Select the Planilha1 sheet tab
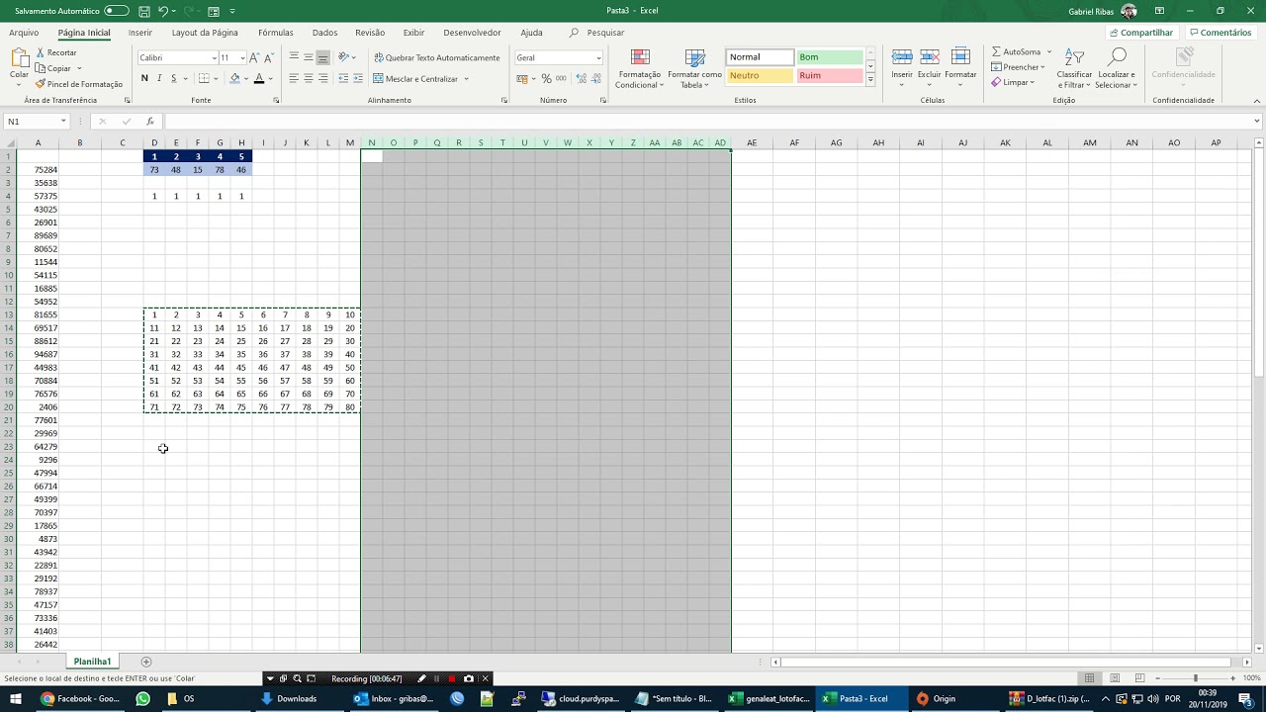 point(92,662)
